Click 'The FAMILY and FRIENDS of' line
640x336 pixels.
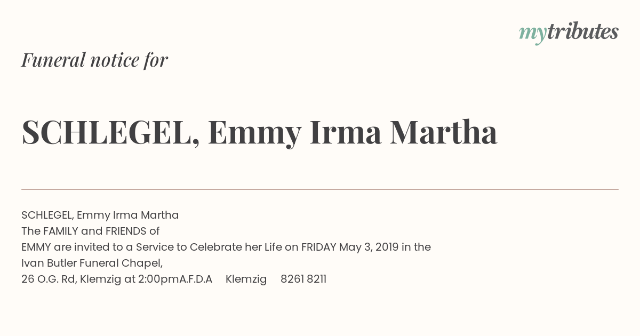tap(91, 231)
